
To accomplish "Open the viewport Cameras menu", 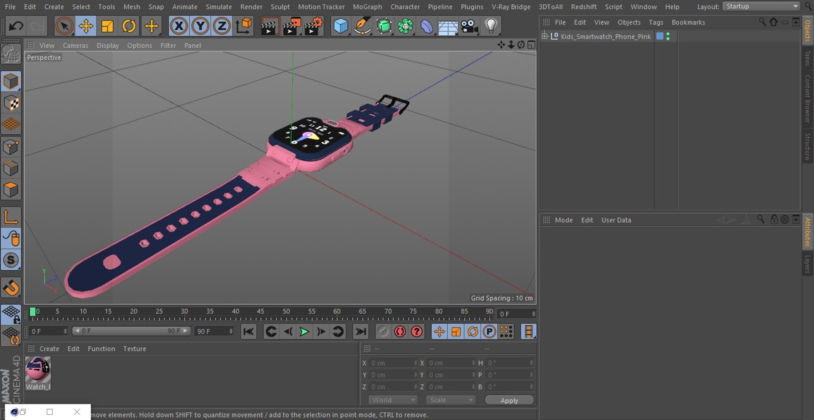I will 75,45.
